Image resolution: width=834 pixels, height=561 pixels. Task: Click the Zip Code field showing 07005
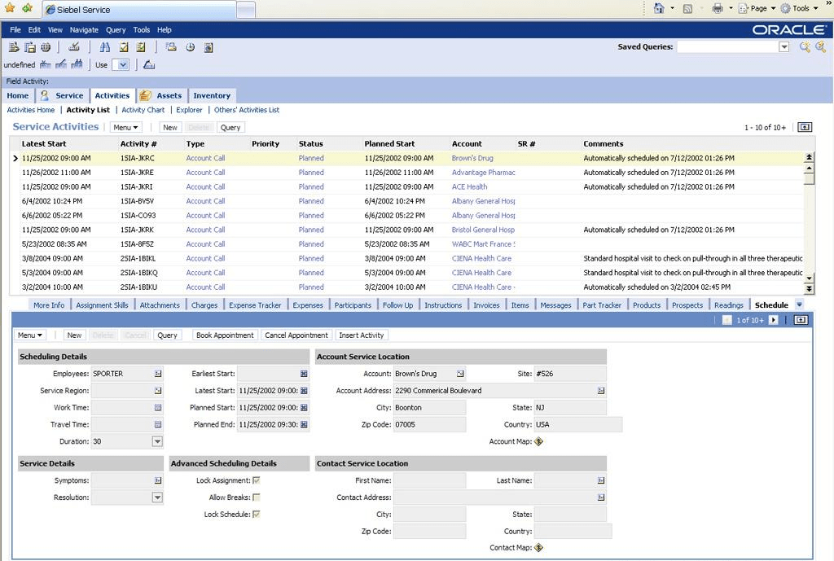point(430,425)
